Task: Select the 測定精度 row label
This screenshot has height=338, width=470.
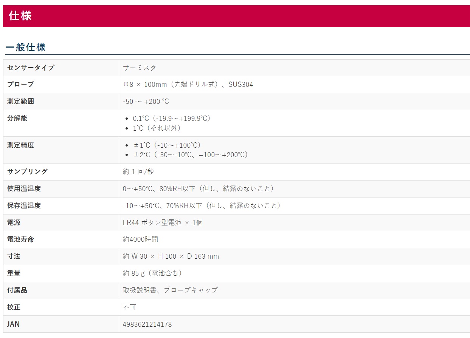Action: click(x=20, y=145)
